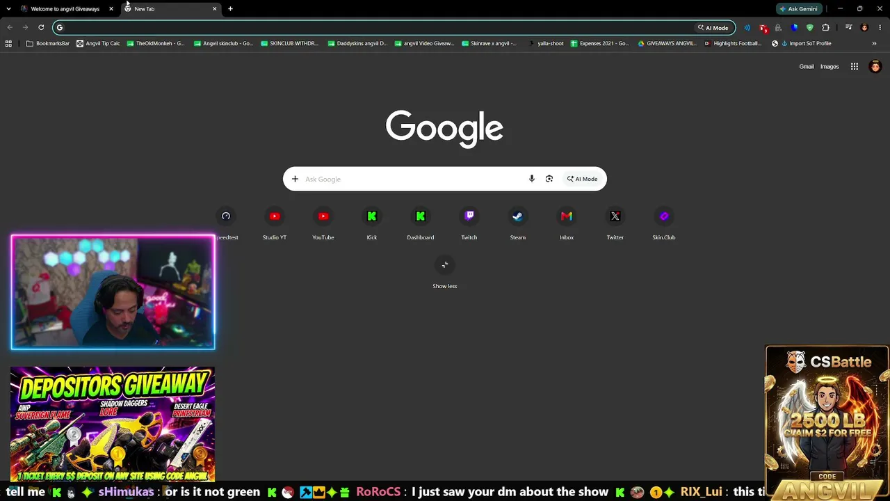The width and height of the screenshot is (890, 501).
Task: Open the Studio YT shortcut
Action: coord(275,224)
